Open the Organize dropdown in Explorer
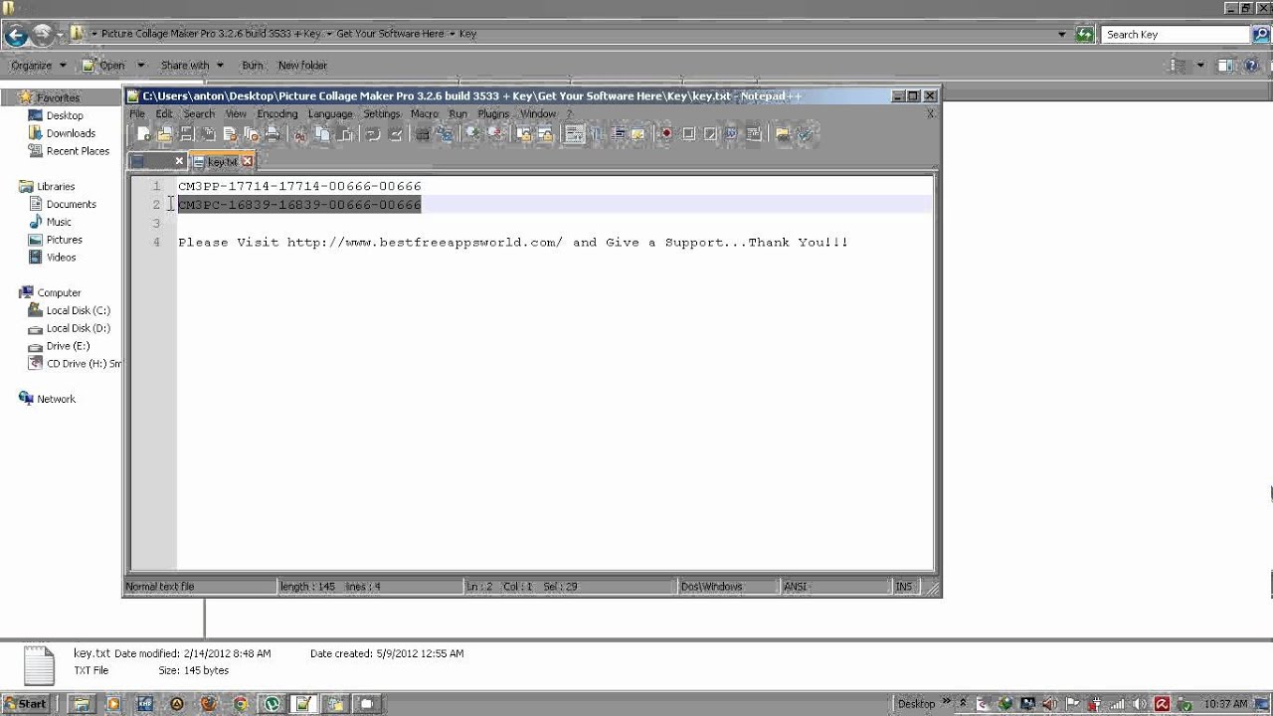The image size is (1273, 716). 39,66
